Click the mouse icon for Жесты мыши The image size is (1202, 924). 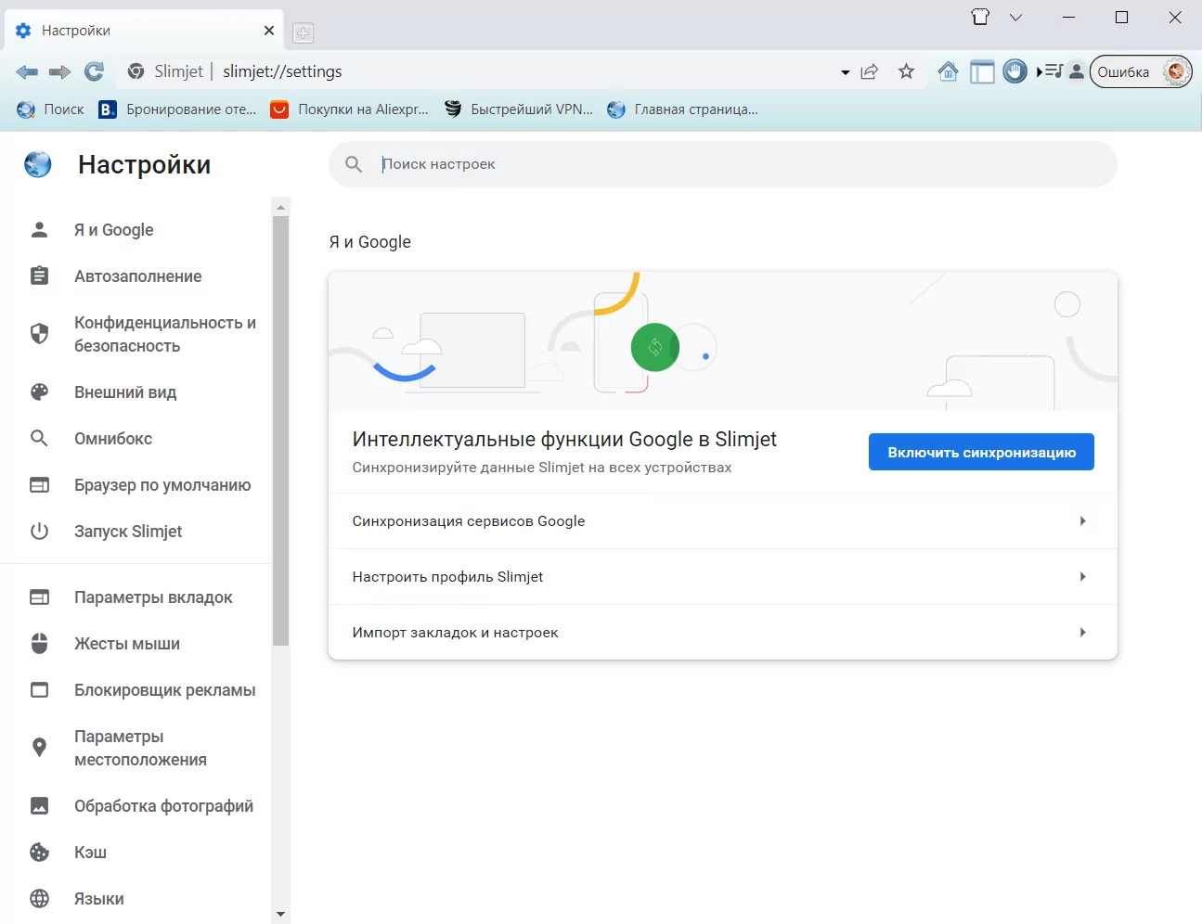coord(39,644)
